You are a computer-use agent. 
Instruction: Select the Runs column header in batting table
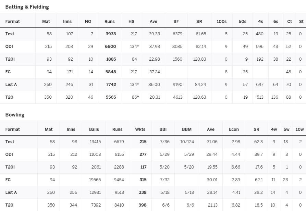click(x=109, y=22)
